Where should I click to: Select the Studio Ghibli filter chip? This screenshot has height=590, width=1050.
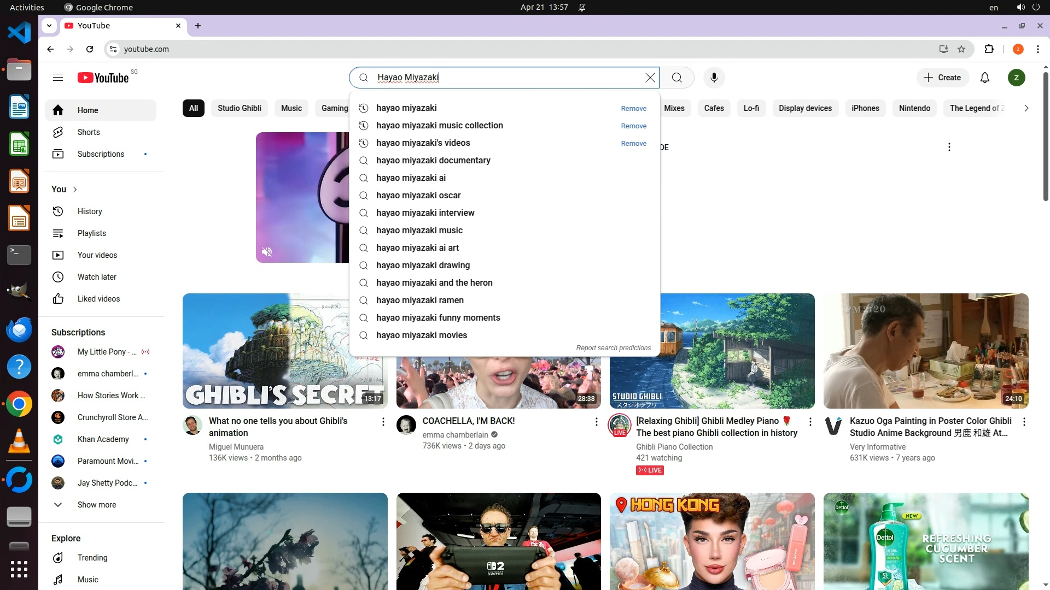(x=239, y=108)
